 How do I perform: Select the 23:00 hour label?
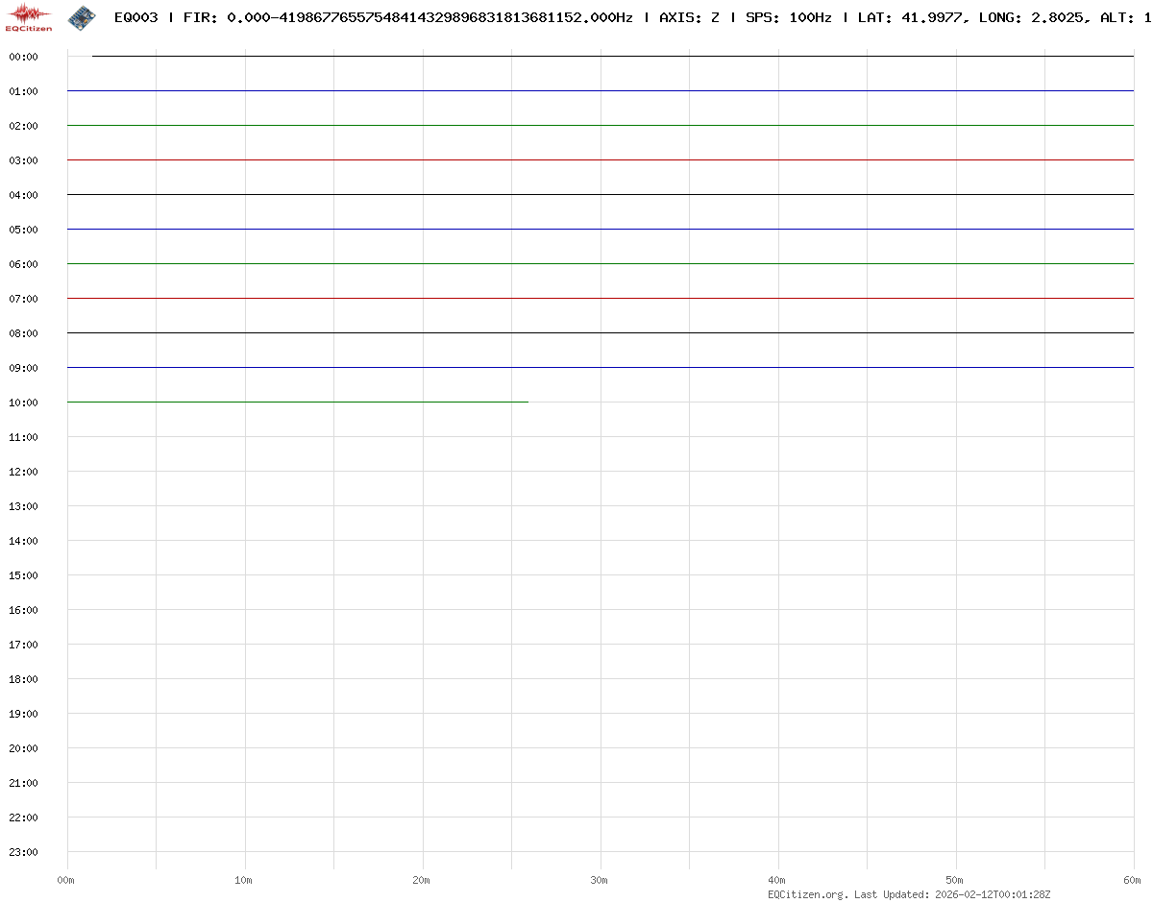(23, 852)
